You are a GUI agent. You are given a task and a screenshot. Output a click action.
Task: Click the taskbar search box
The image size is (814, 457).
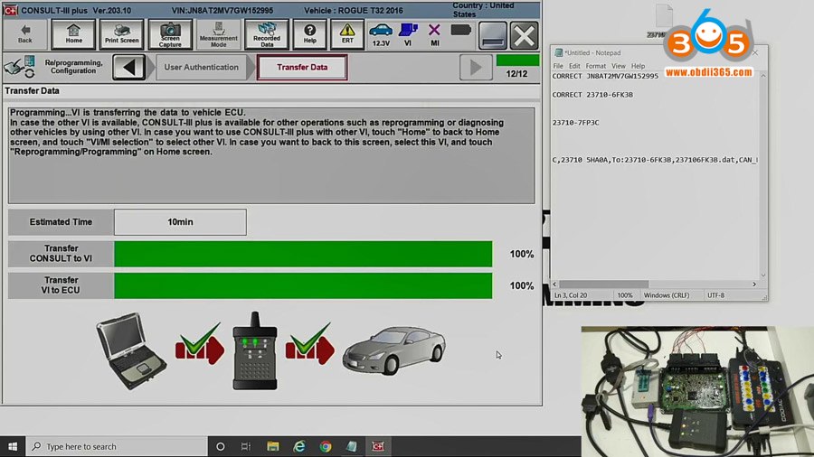coord(117,446)
